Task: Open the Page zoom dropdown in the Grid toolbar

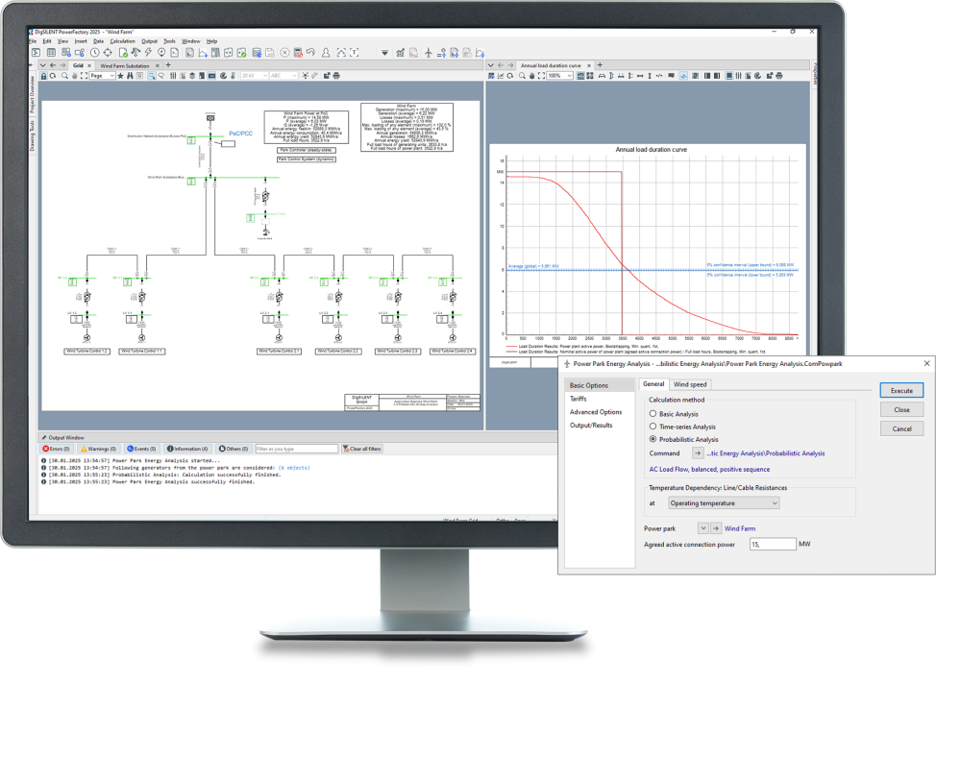Action: [x=103, y=76]
